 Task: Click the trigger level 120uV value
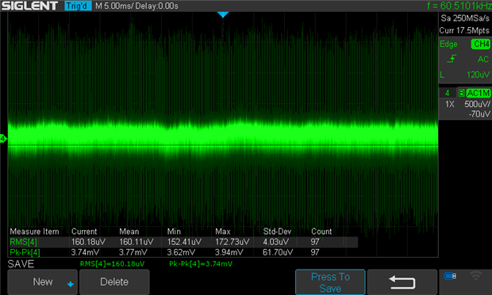click(x=478, y=75)
